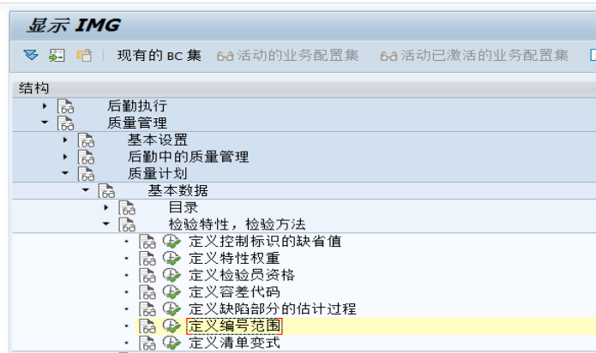Select 定义容差代码 activity text
Viewport: 596px width, 353px height.
(234, 292)
